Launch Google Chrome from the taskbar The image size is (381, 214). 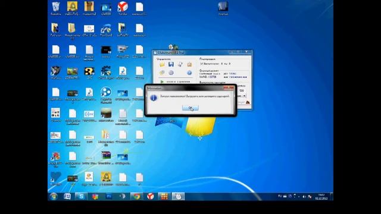point(136,197)
